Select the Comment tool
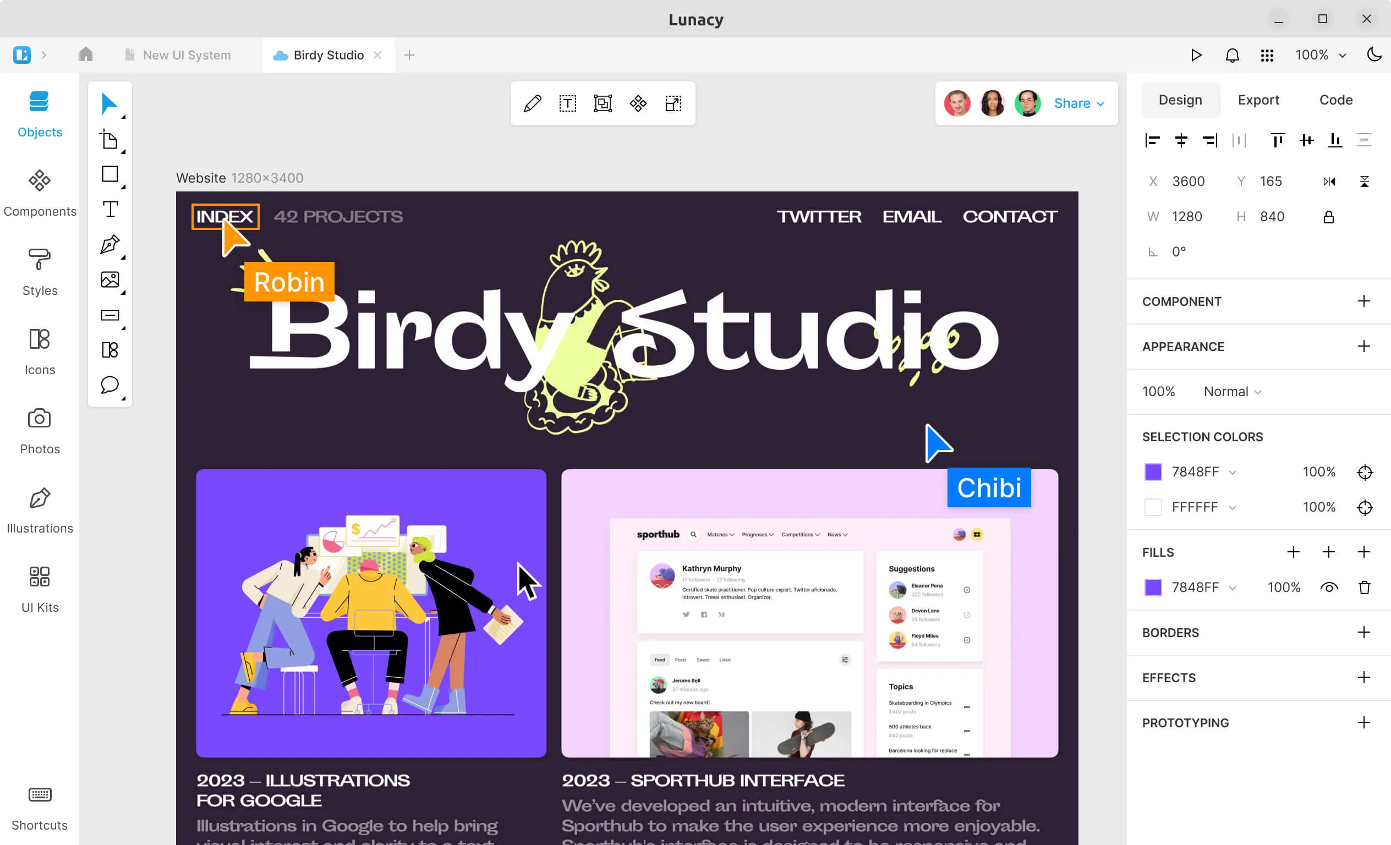Screen dimensions: 1391x845 [109, 385]
